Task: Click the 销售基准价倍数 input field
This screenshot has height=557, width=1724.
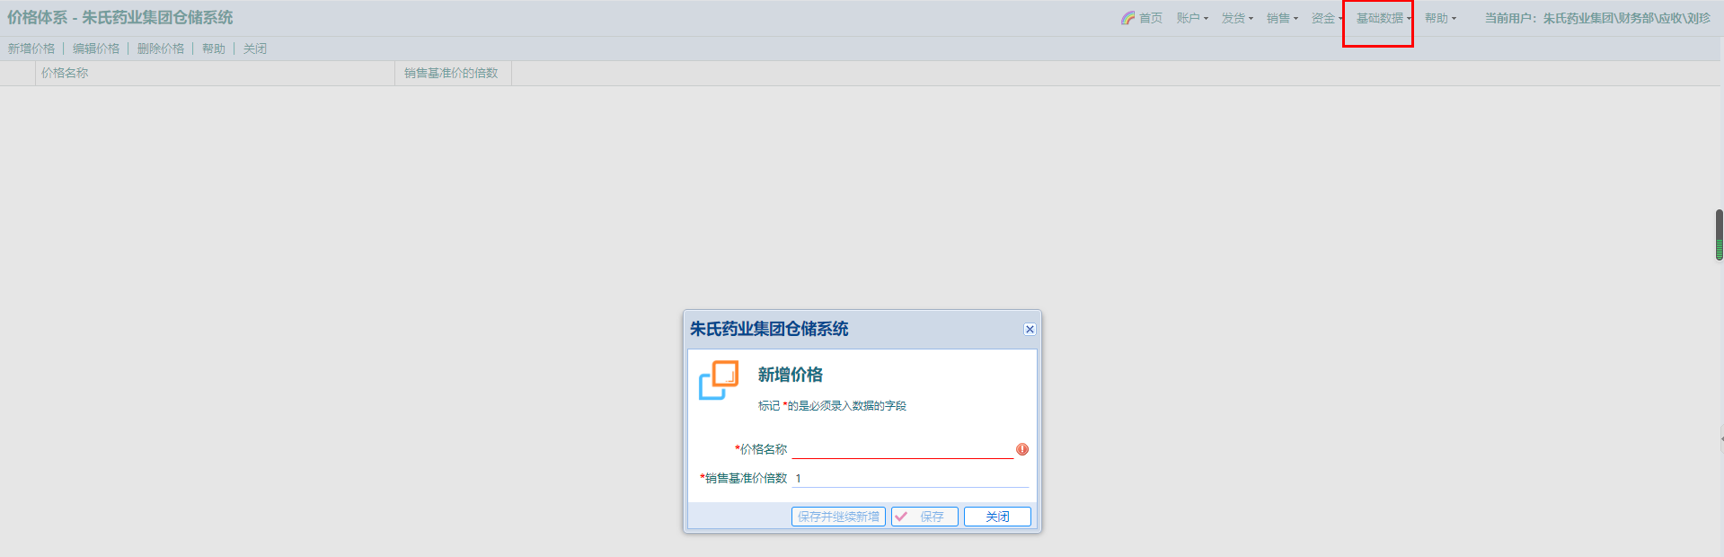Action: (x=911, y=478)
